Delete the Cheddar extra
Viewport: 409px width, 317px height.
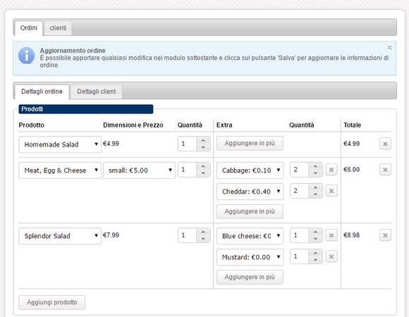pos(331,191)
